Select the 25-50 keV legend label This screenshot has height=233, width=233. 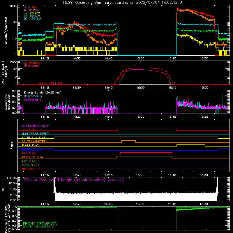click(32, 16)
